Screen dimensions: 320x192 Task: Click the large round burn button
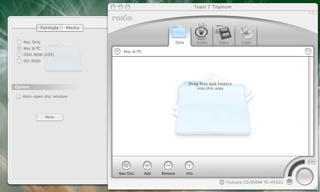[305, 177]
